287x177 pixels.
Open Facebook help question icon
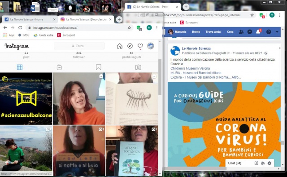point(269,32)
